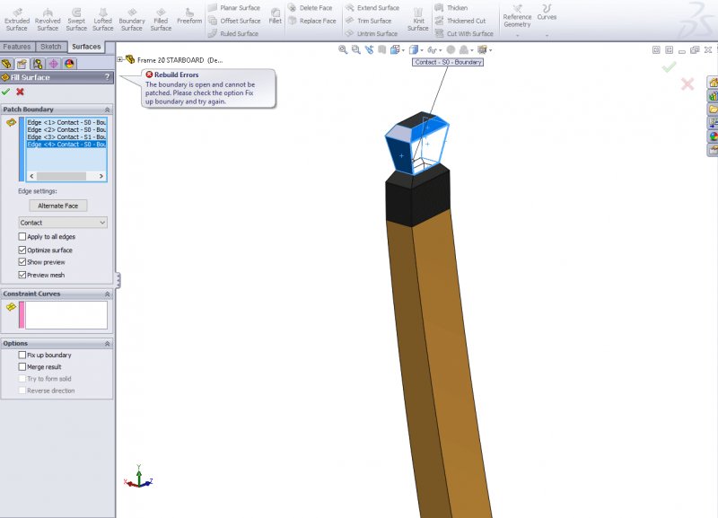Screen dimensions: 718x518
Task: Expand Frame 20 STARBOARD flyout tree
Action: coord(120,59)
